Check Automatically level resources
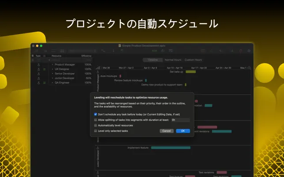 [x=95, y=125]
